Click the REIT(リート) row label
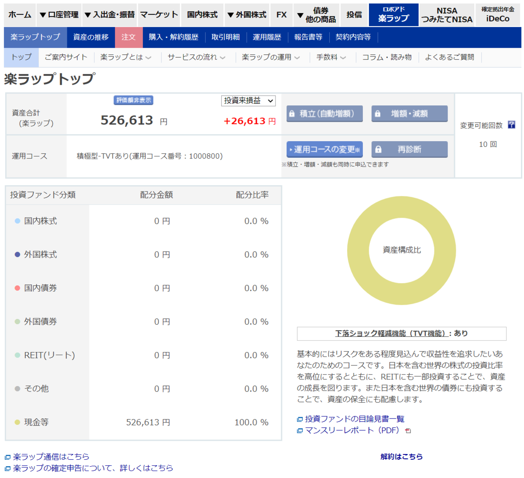The image size is (524, 478). coord(49,355)
